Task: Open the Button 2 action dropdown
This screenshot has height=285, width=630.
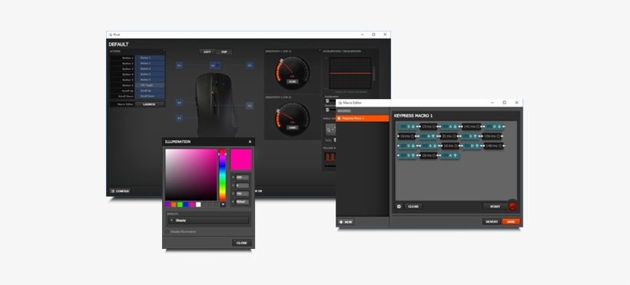Action: point(150,64)
